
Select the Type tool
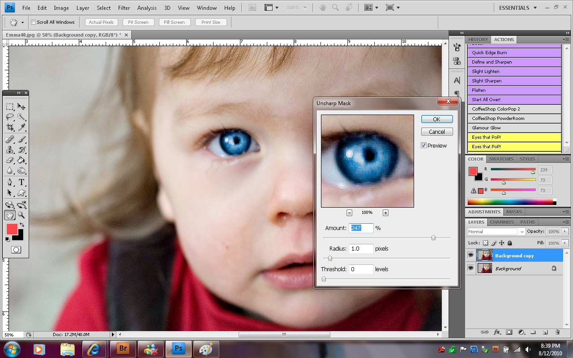point(21,182)
